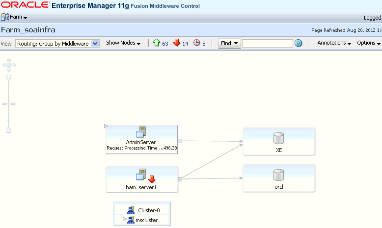Select the bam_server1 server icon
The image size is (382, 228).
click(141, 175)
